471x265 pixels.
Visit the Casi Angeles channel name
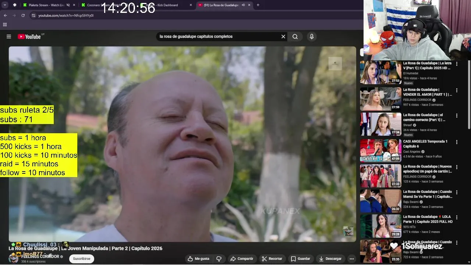pyautogui.click(x=412, y=152)
